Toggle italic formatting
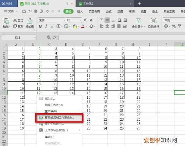 (x=46, y=26)
